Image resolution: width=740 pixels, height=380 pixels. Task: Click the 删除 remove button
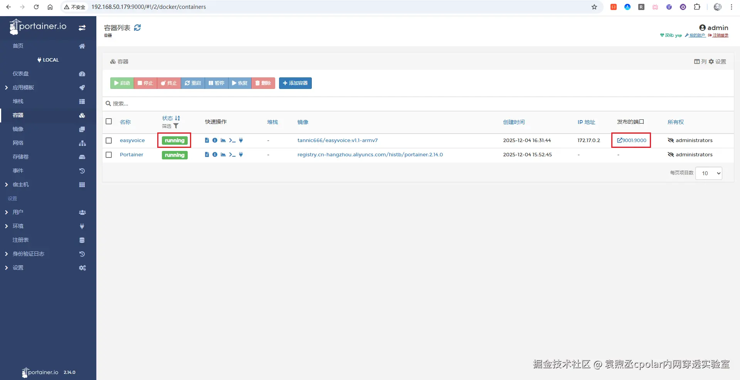coord(263,83)
